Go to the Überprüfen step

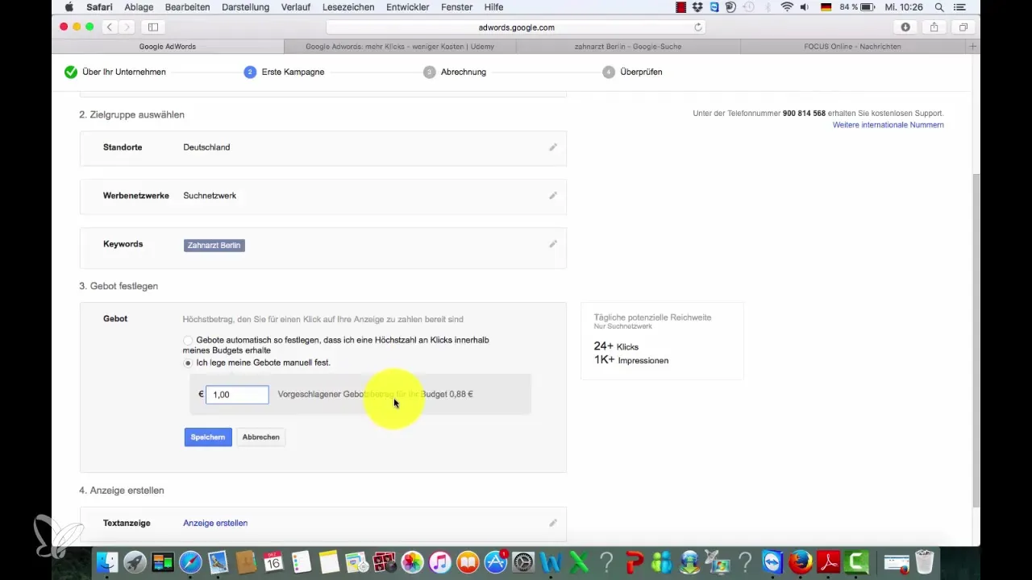(632, 72)
